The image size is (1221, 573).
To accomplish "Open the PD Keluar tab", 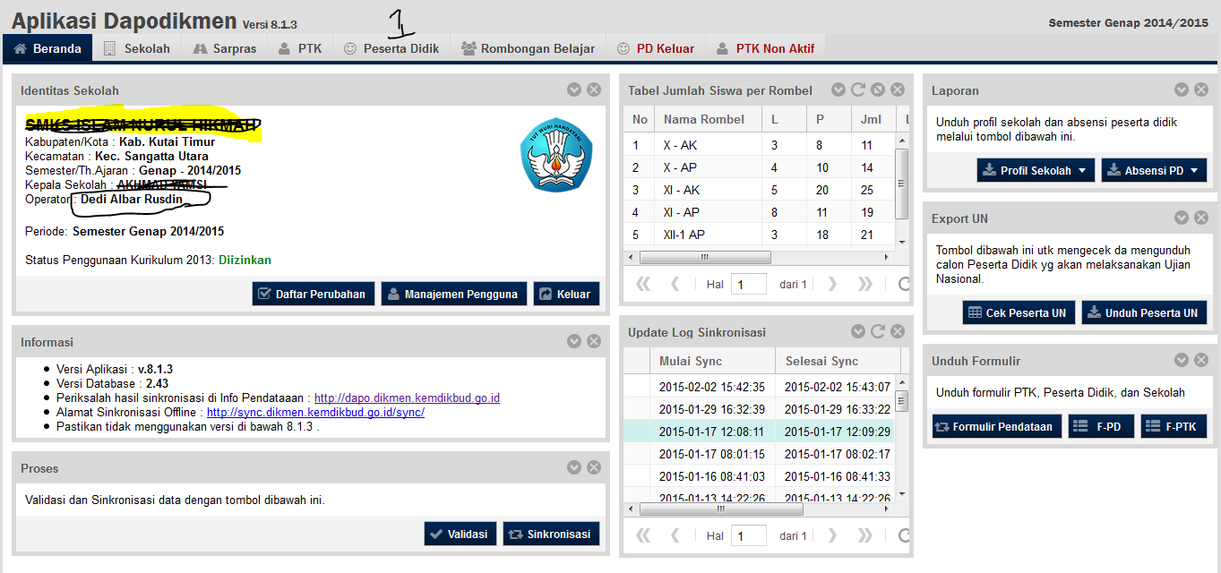I will coord(656,48).
